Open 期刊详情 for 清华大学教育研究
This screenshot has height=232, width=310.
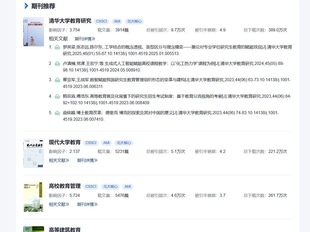[x=85, y=39]
